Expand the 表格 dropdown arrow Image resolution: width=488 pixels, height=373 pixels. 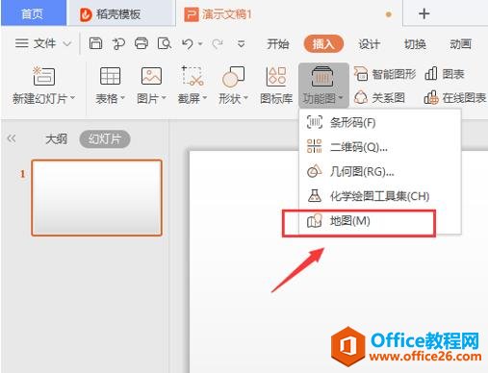[122, 97]
